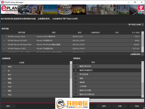The width and height of the screenshot is (145, 109).
Task: Click the size value 426.87
Action: pyautogui.click(x=137, y=45)
